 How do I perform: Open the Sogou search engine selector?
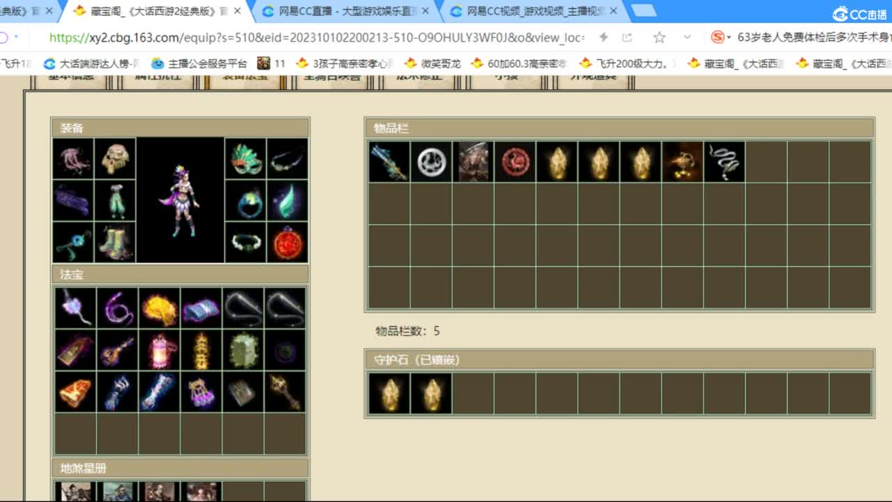(721, 37)
